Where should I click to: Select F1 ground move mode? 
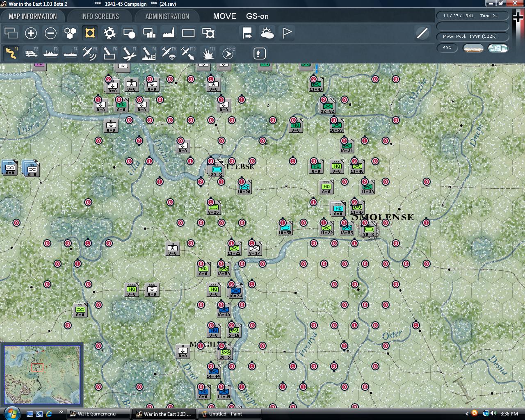click(x=11, y=53)
